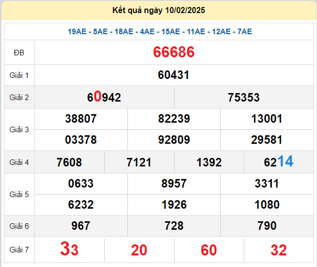This screenshot has width=317, height=267.
Task: Click the Giải 7 number 20
Action: pos(139,250)
